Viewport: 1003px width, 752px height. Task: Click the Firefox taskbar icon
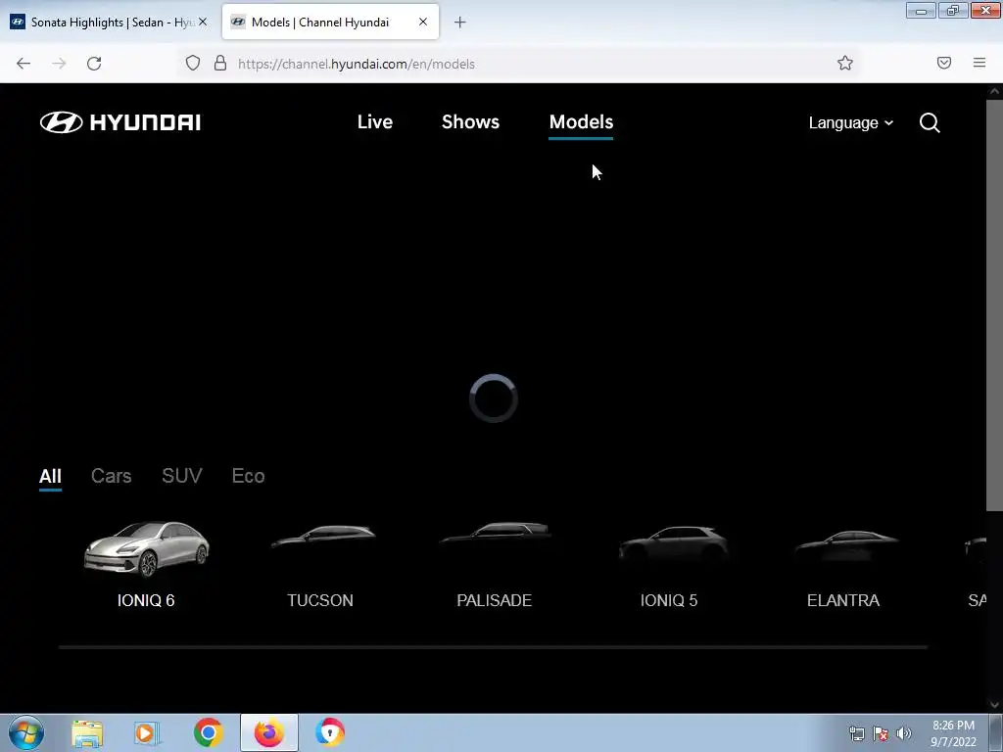(269, 732)
